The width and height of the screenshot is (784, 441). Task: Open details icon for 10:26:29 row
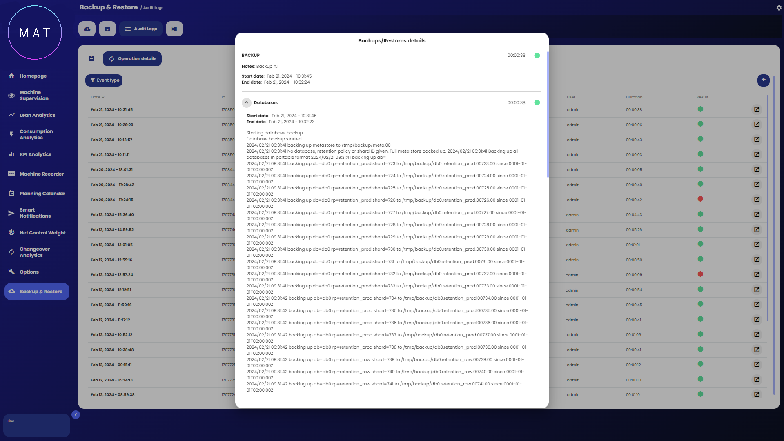pyautogui.click(x=757, y=125)
